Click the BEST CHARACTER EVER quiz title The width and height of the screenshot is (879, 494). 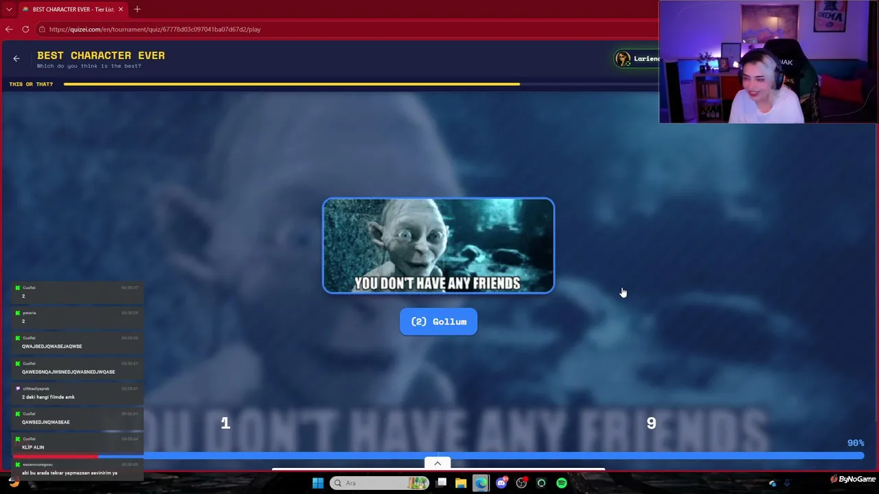[x=101, y=55]
